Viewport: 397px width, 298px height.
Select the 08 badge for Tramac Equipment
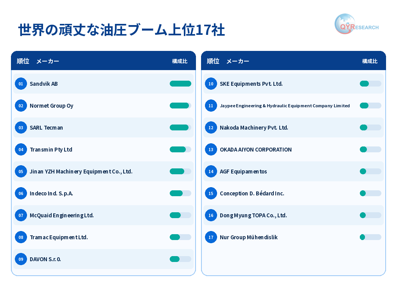coord(21,237)
